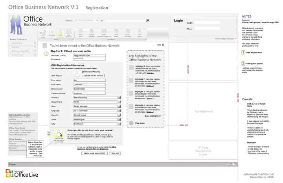
Task: Click the First name field
Action: tap(90, 80)
